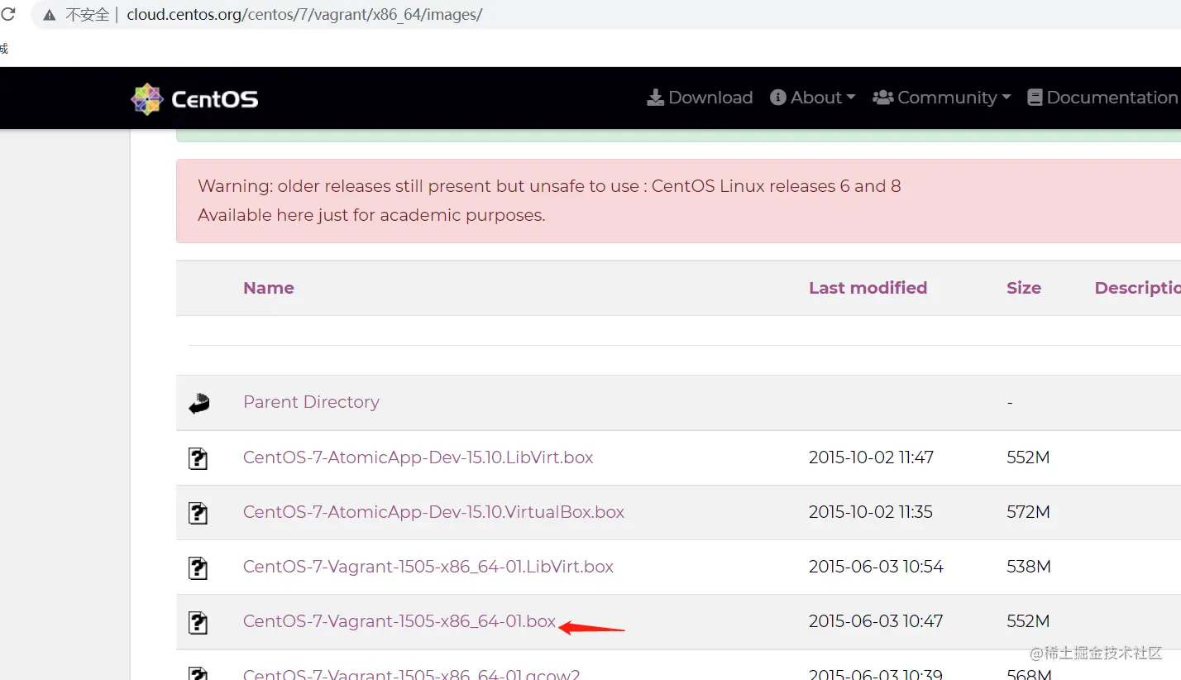This screenshot has width=1181, height=680.
Task: Sort by Last modified column header
Action: (868, 288)
